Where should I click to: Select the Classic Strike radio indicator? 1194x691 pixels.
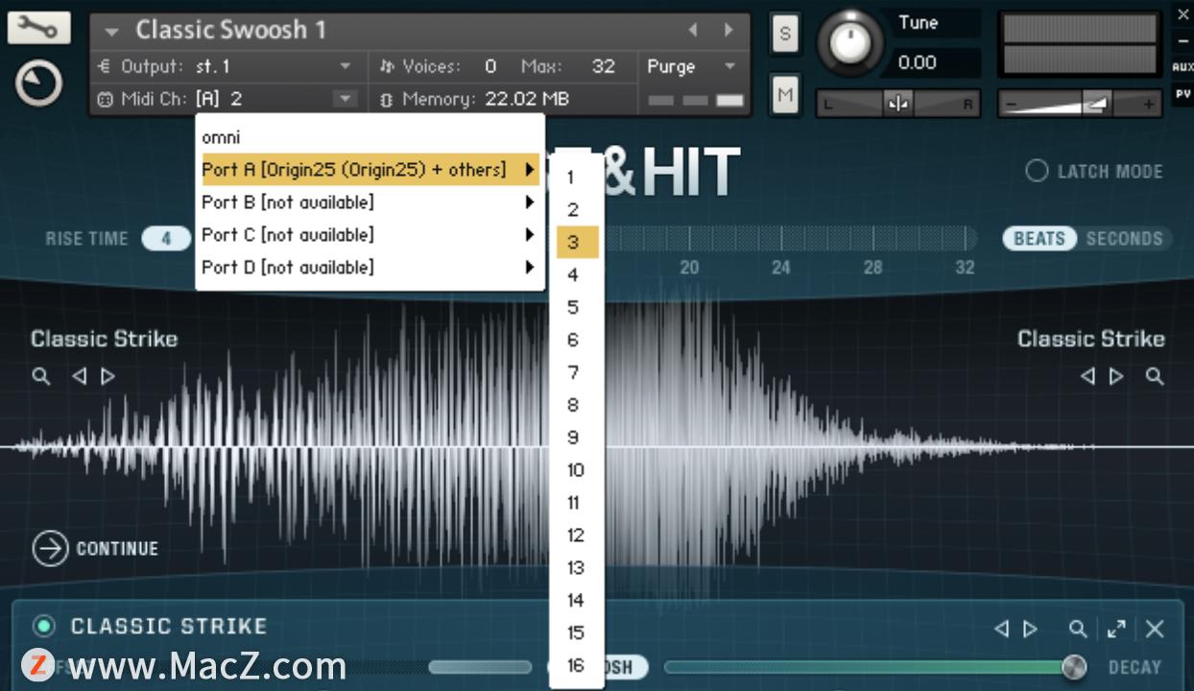[x=43, y=626]
